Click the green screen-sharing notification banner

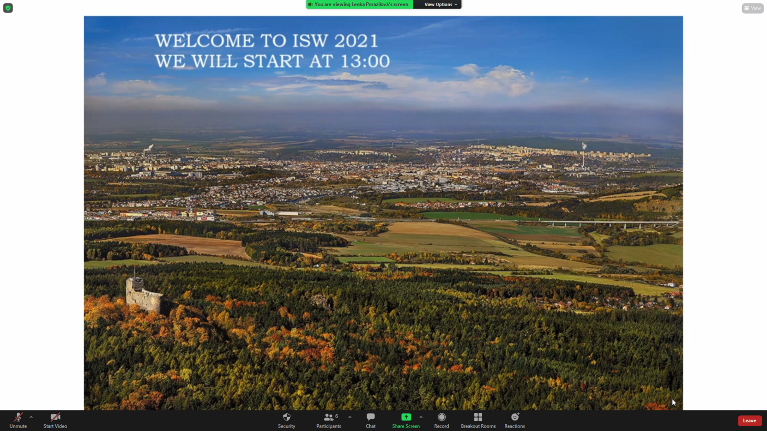click(360, 4)
